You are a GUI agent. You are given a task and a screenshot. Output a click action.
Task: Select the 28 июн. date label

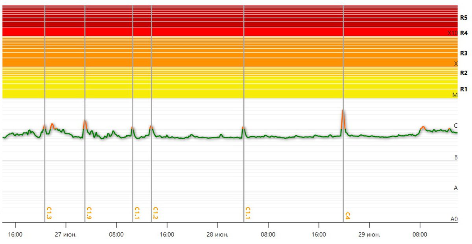click(218, 235)
